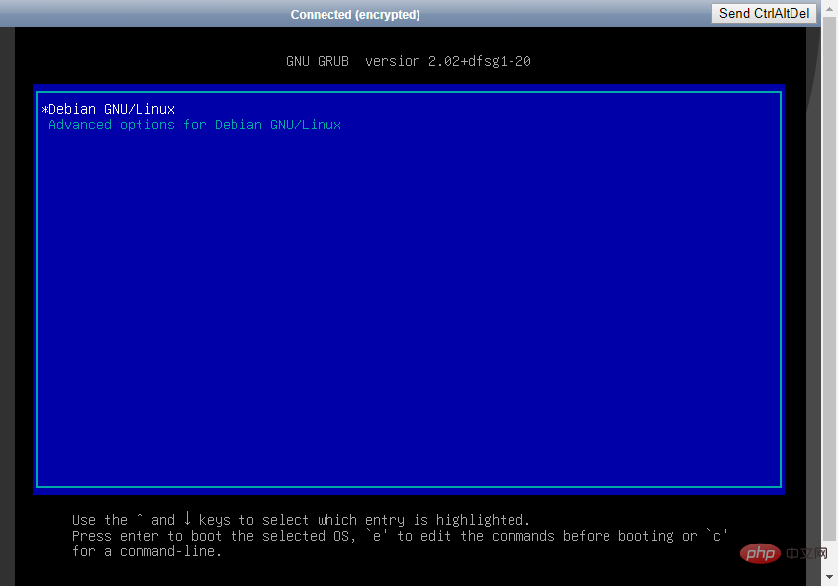Click the word 'highlighted' in the instructions
Viewport: 838px width, 586px height.
click(x=480, y=521)
